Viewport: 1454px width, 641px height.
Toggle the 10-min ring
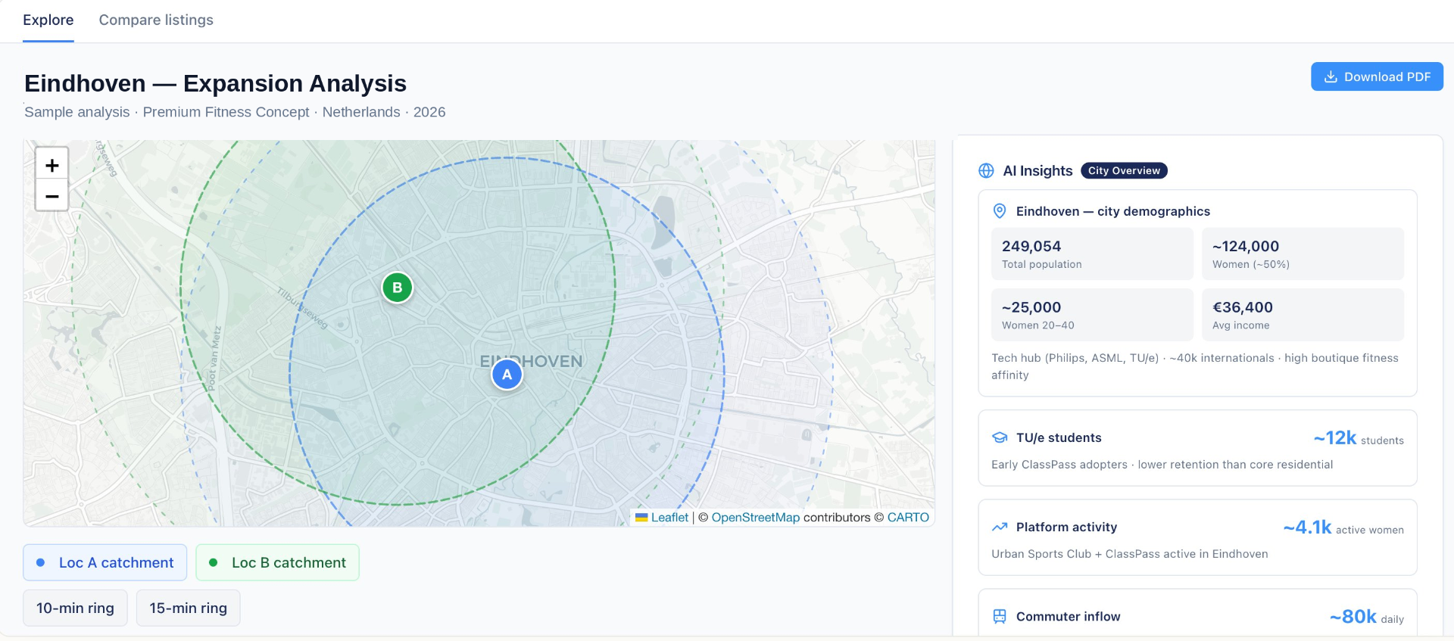[75, 608]
